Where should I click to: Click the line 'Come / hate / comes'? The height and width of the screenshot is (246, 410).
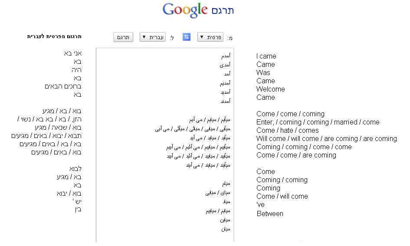pyautogui.click(x=287, y=130)
